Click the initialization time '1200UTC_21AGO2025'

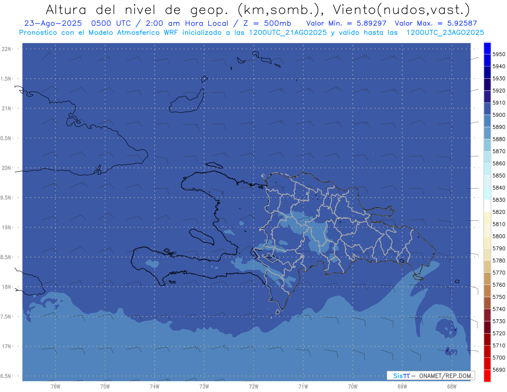[287, 33]
